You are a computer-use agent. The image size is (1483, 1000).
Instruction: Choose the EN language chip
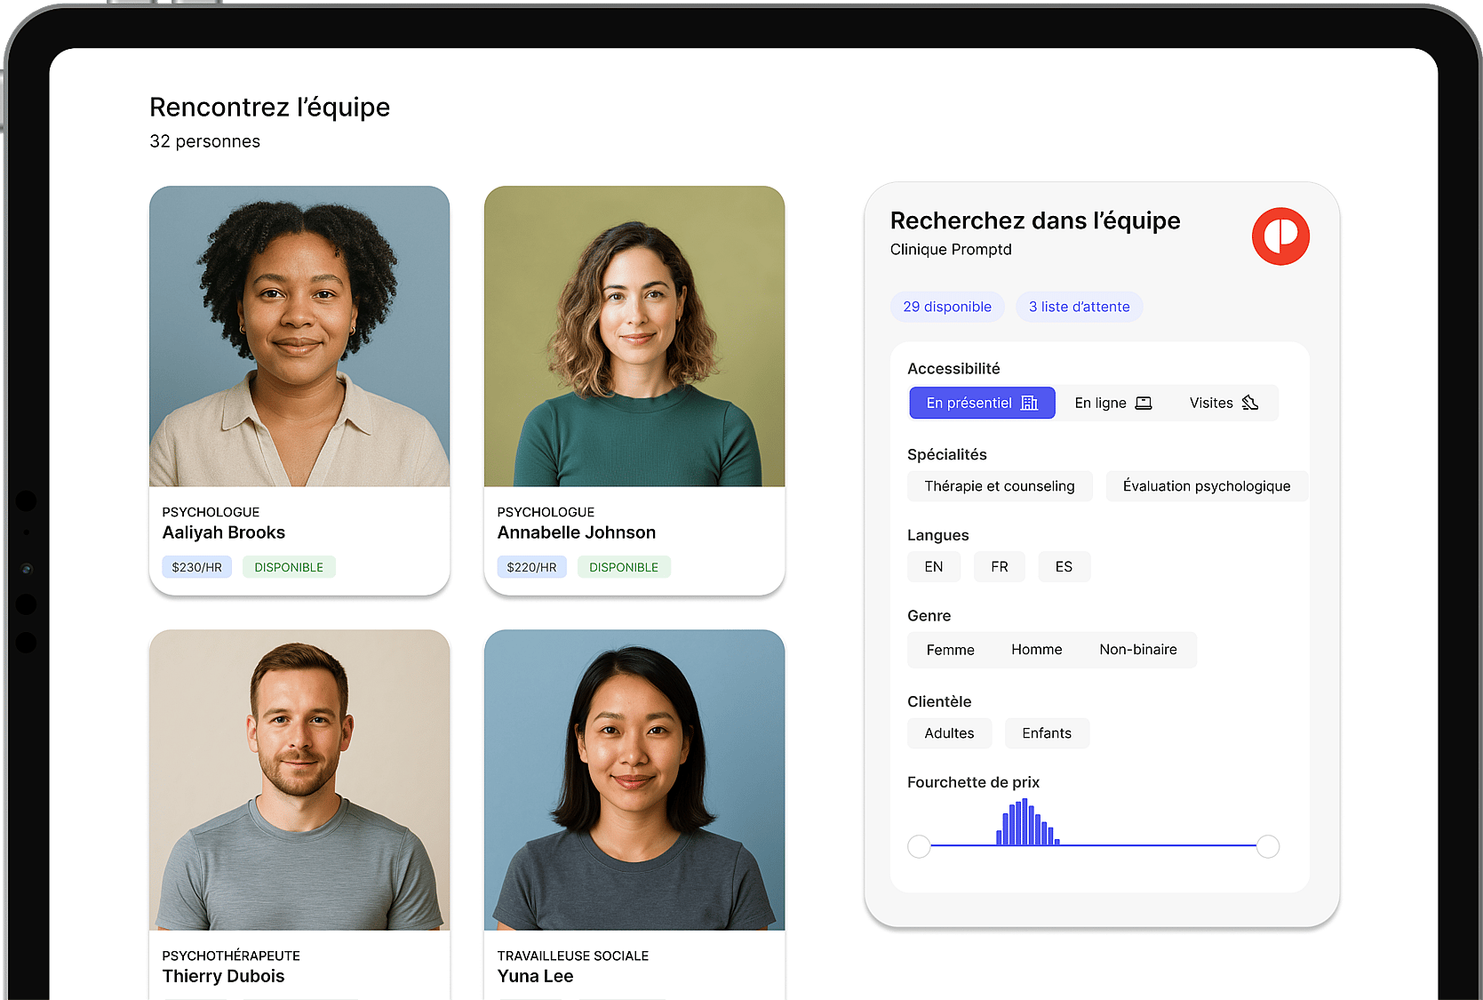tap(933, 567)
